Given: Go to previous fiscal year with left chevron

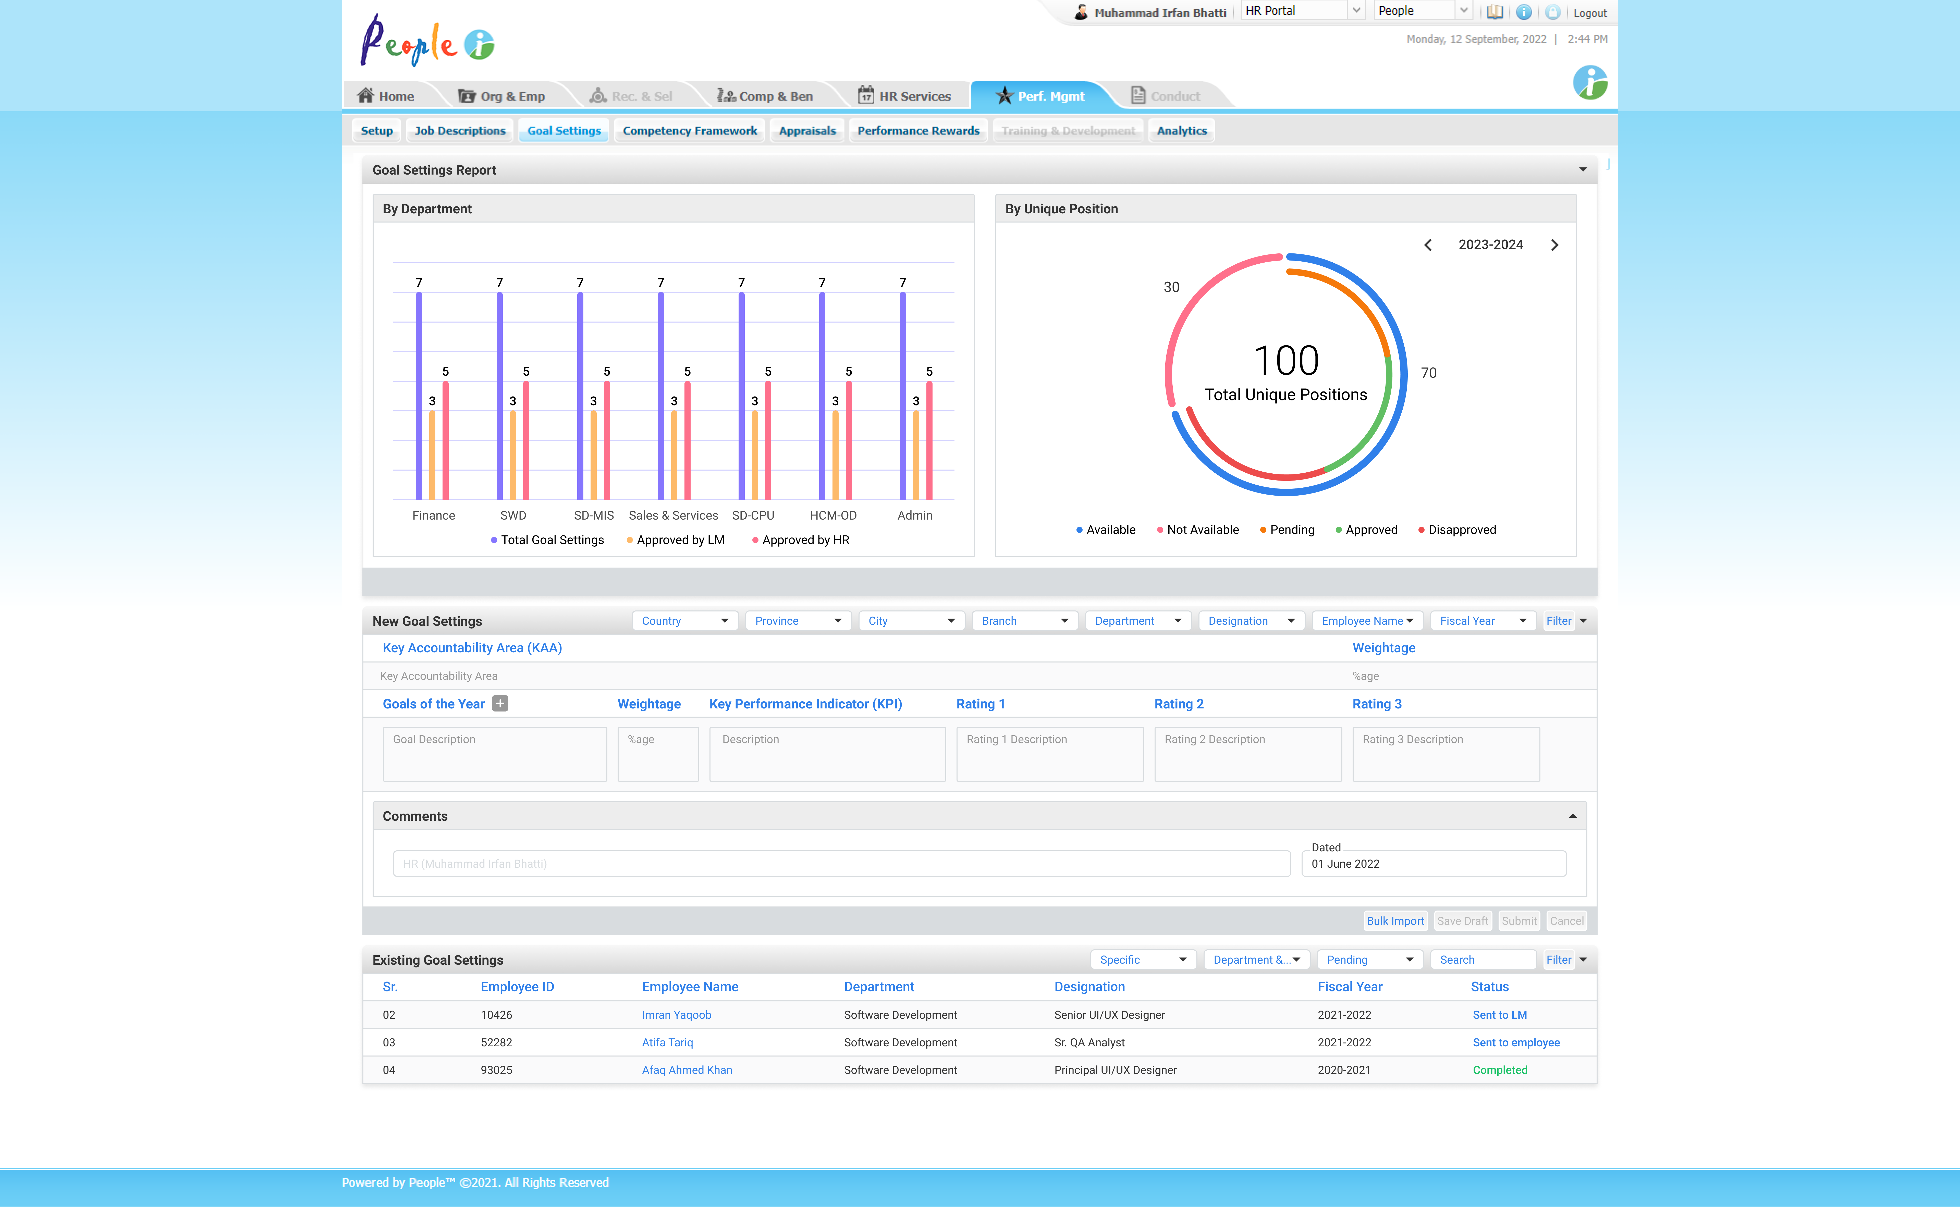Looking at the screenshot, I should [1428, 245].
